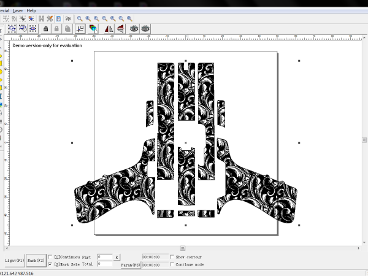Click the H hatch toolbar icon
Image resolution: width=368 pixels, height=276 pixels.
[42, 18]
